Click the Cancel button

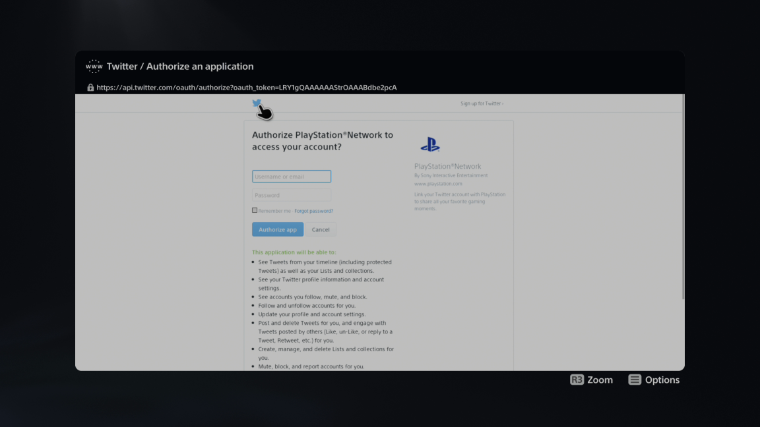pyautogui.click(x=321, y=229)
